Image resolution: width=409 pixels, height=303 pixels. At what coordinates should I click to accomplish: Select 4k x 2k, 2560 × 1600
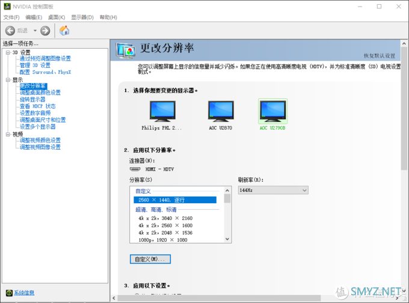pos(165,225)
